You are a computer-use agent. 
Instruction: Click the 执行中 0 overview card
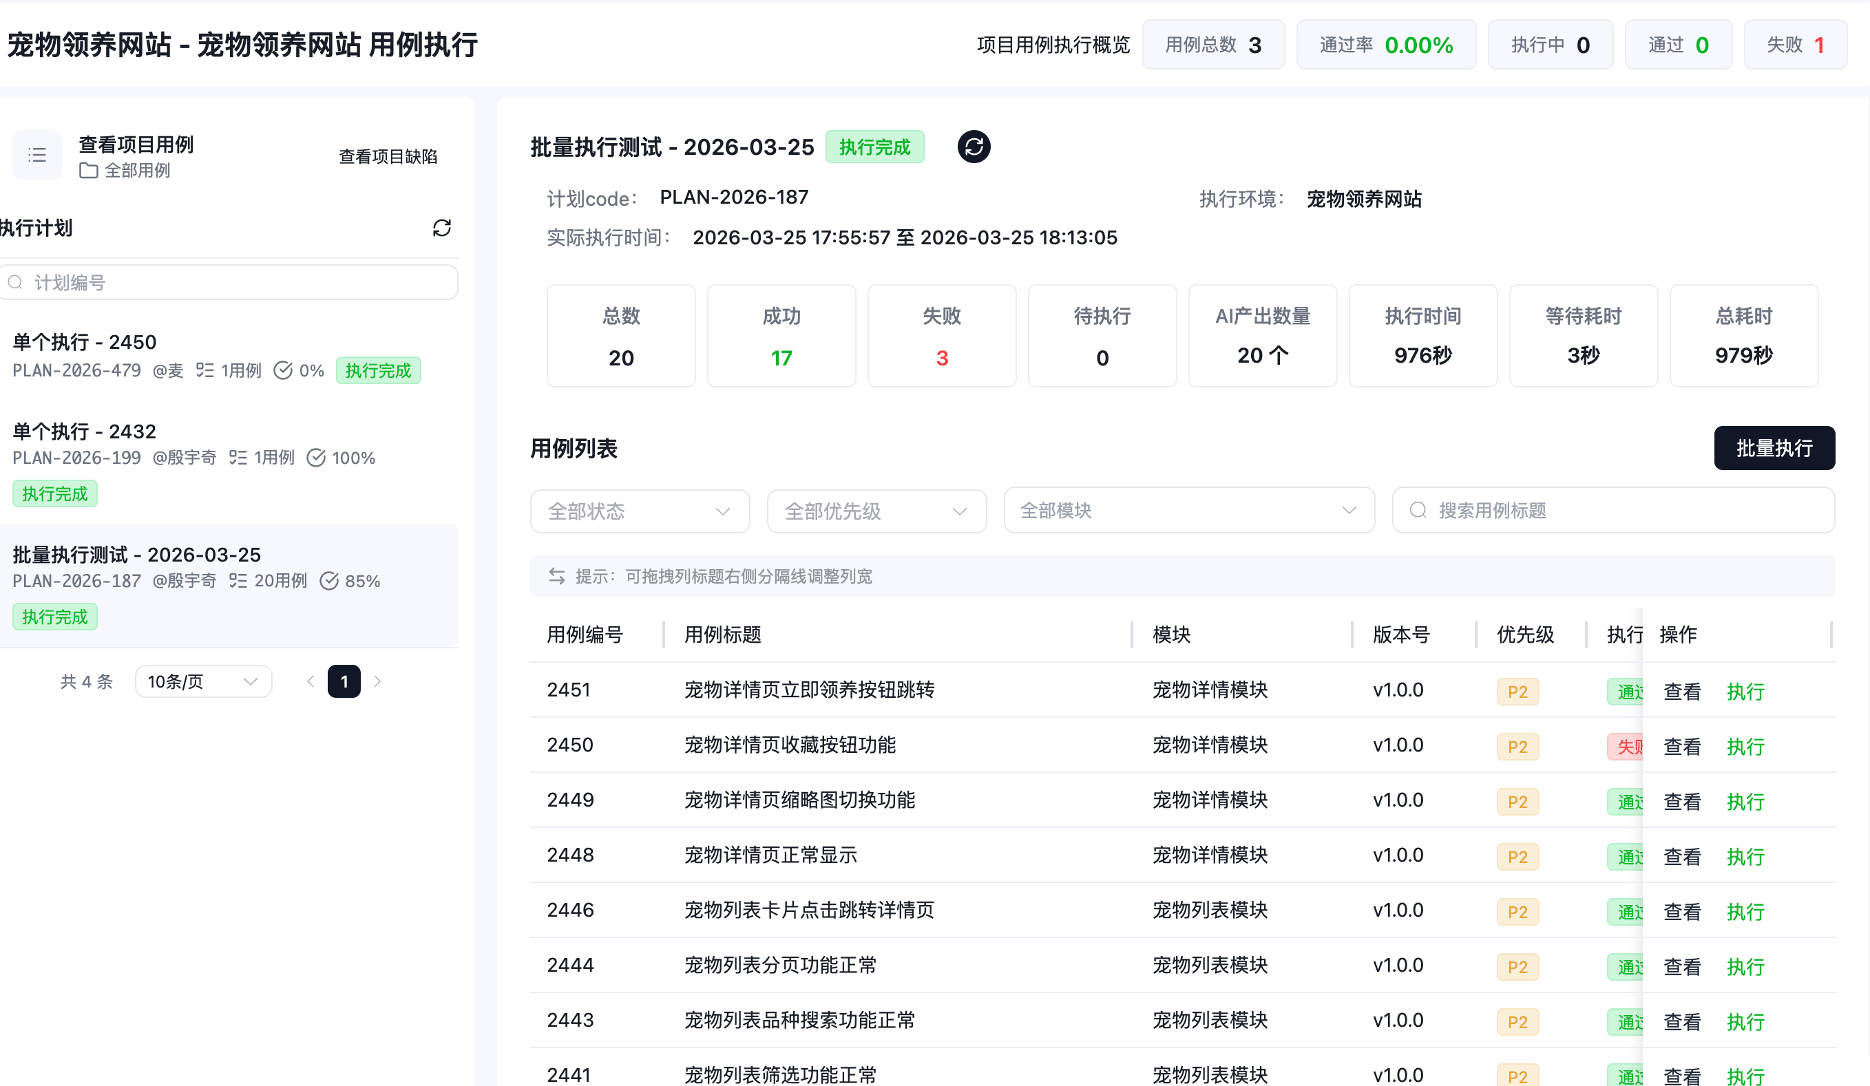[x=1550, y=45]
